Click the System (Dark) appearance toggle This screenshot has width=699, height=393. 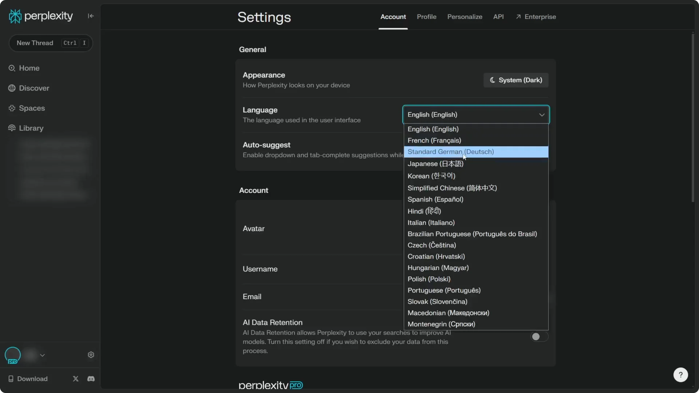(x=516, y=80)
